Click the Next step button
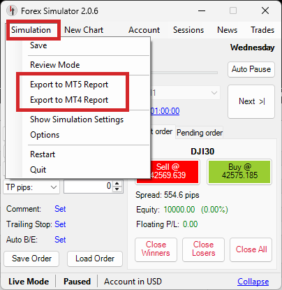This screenshot has height=290, width=282. tap(251, 101)
